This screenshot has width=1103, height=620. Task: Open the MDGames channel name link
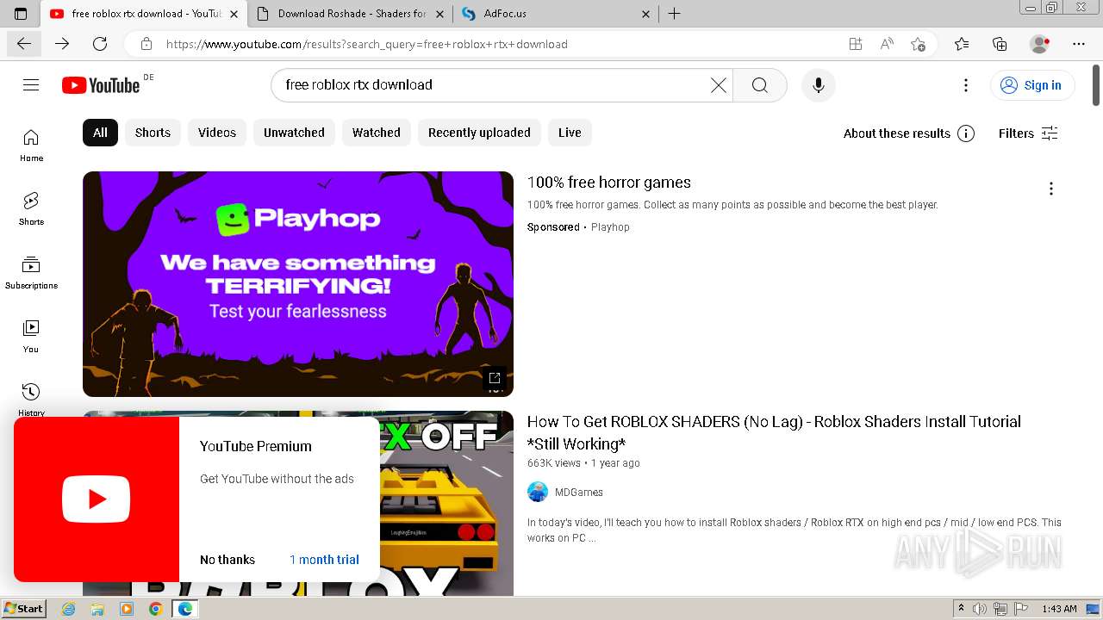579,493
